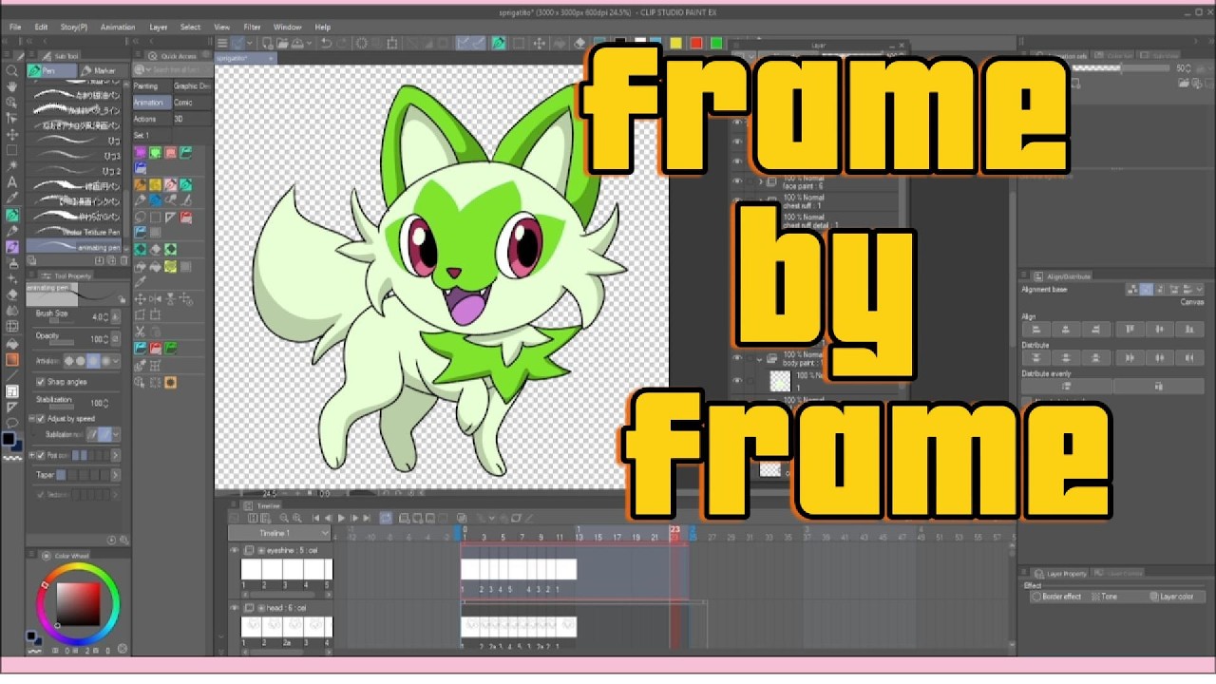Enable Border effect option
This screenshot has width=1216, height=684.
click(1056, 597)
